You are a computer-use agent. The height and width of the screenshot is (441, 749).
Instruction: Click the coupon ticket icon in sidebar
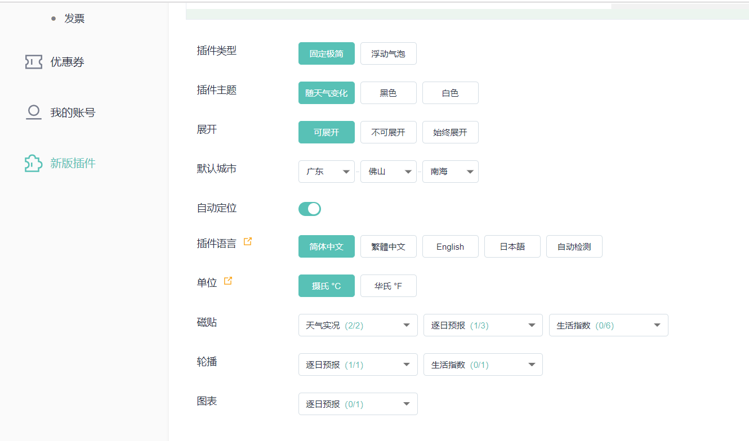pos(34,62)
